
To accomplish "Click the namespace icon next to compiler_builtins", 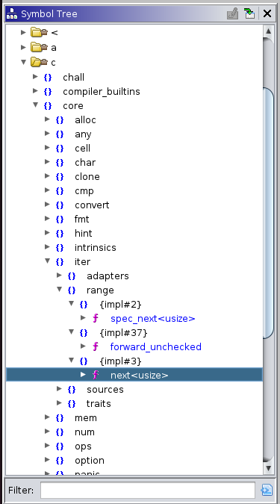I will click(48, 92).
